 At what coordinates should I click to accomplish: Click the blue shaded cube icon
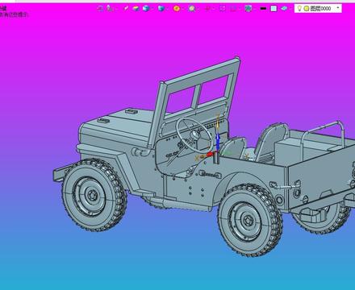[x=146, y=9]
